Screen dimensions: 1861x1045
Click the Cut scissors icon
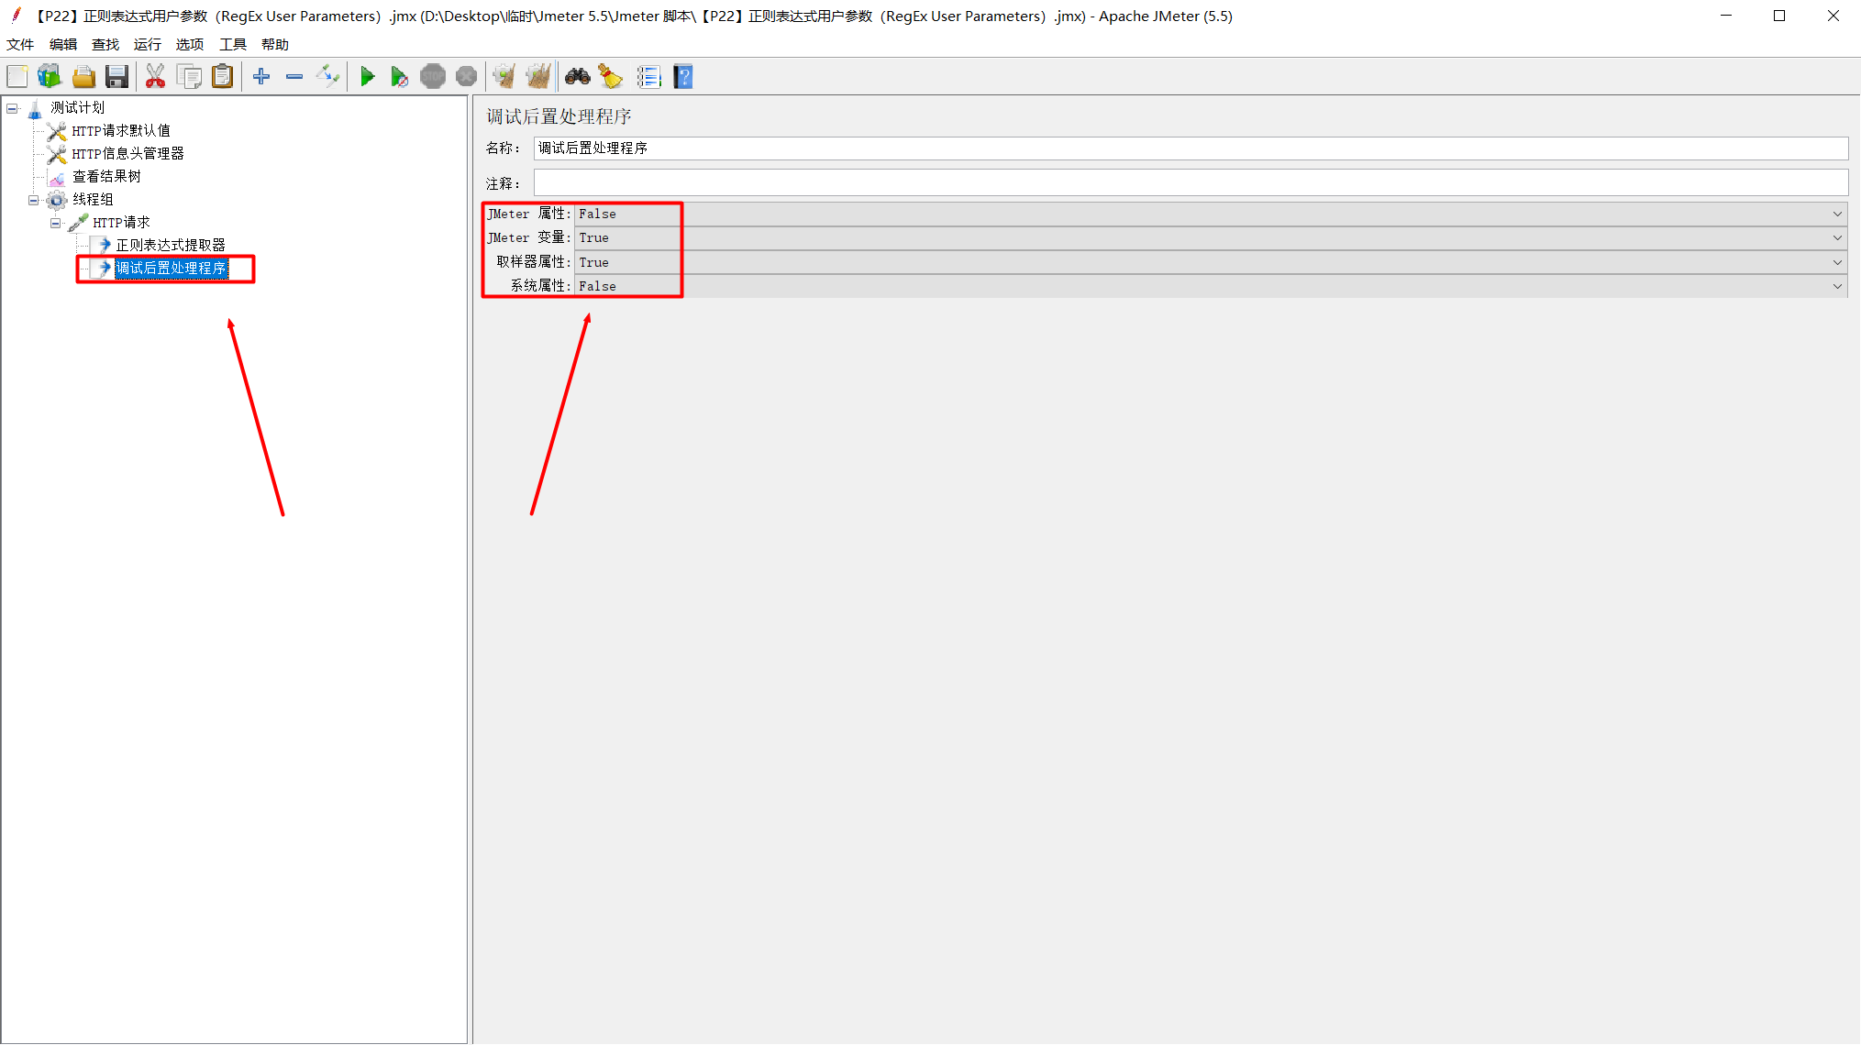pos(155,77)
